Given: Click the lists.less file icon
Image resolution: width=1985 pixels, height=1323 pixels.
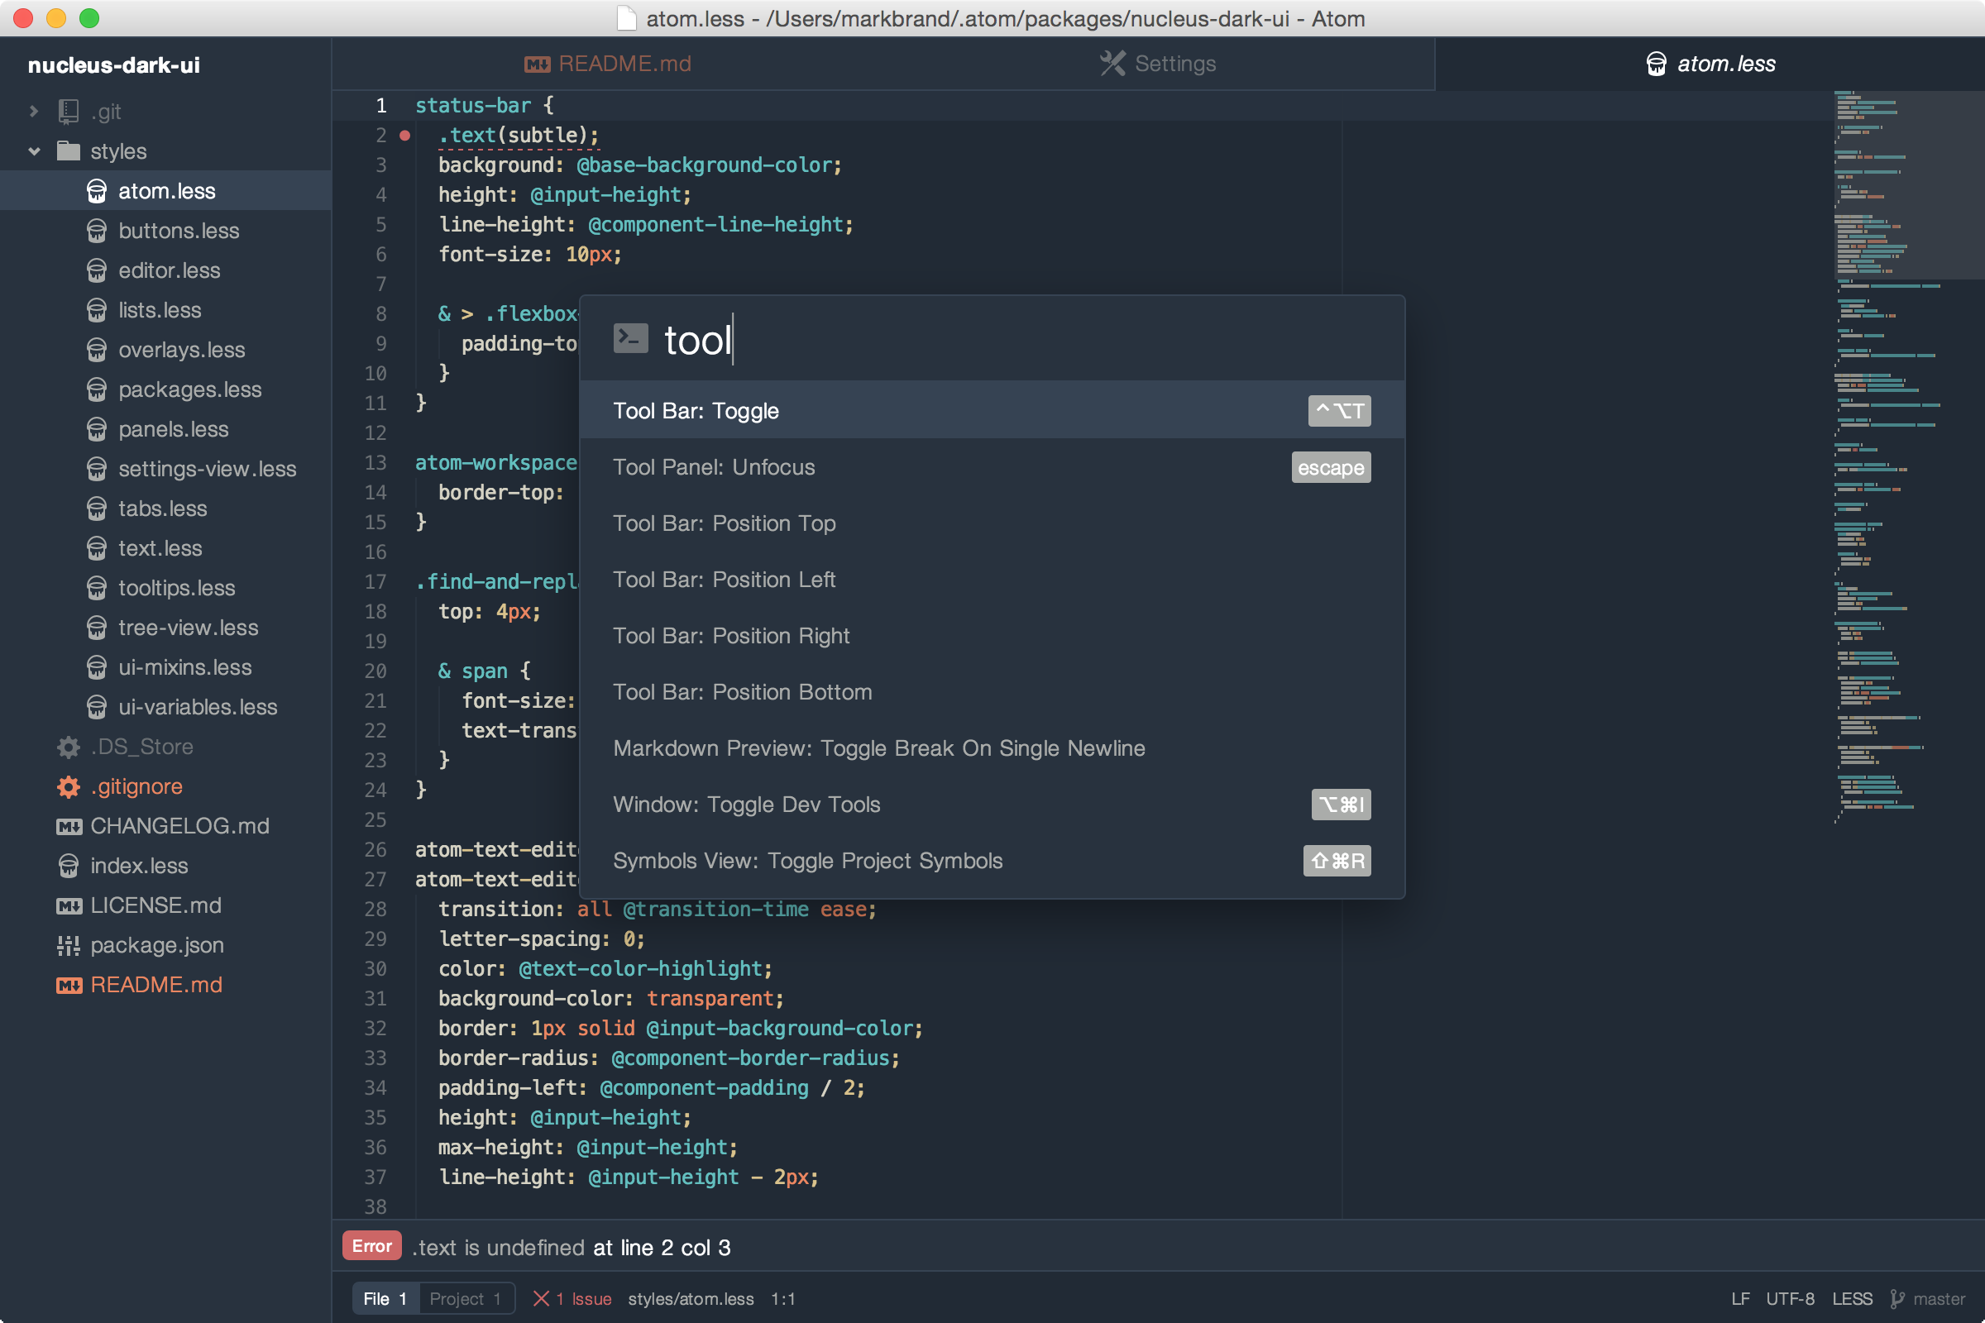Looking at the screenshot, I should [97, 311].
